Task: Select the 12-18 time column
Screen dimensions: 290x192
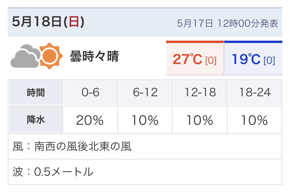Action: pos(200,92)
